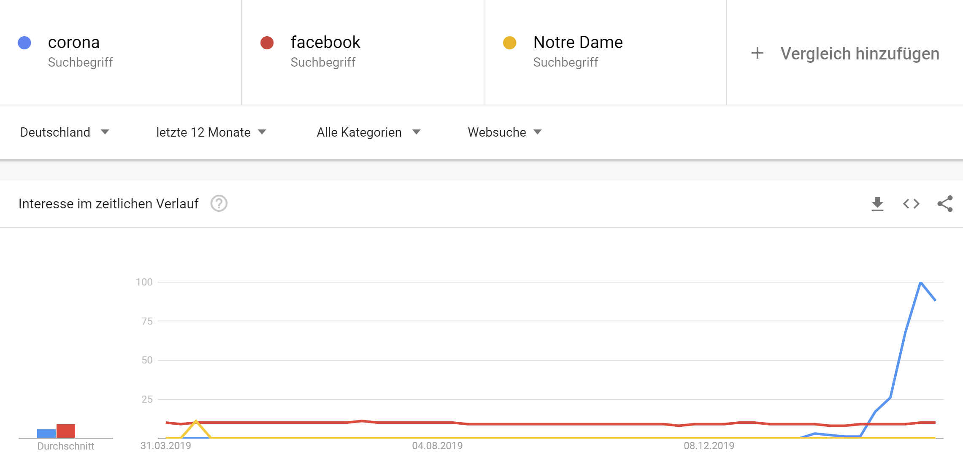
Task: Edit the facebook search term
Action: [x=325, y=42]
